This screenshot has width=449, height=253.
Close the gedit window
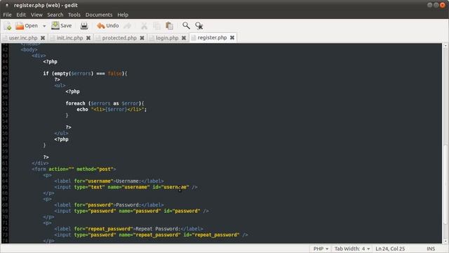point(443,5)
